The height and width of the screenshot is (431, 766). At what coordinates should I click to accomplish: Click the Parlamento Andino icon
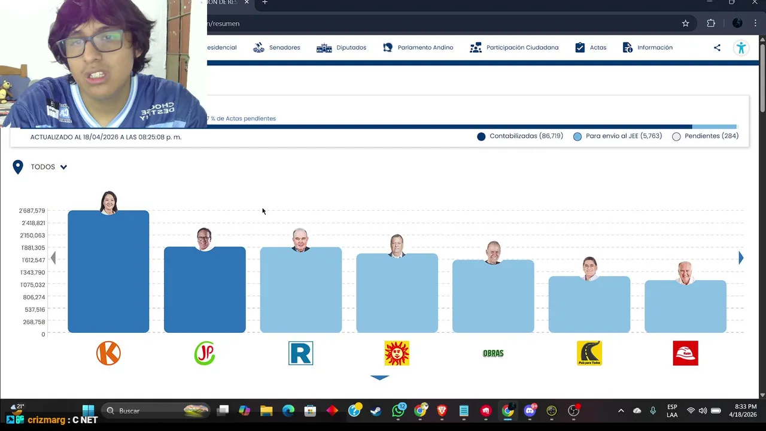(x=388, y=47)
